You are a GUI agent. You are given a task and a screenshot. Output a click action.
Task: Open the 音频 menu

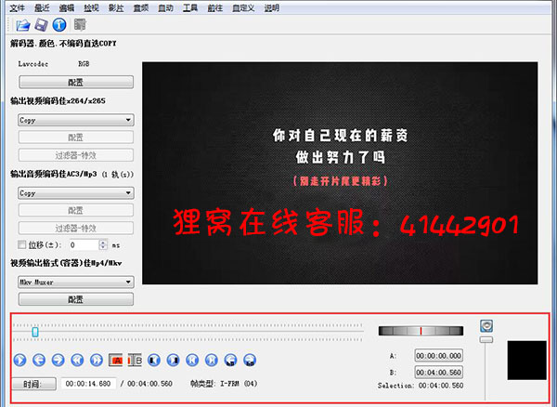[141, 7]
